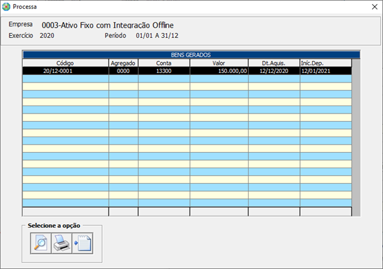
Task: Select the cell with code 20/12-0001
Action: (66, 71)
